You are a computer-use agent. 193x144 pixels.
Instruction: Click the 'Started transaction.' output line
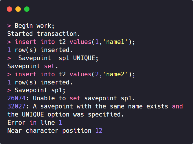44,34
